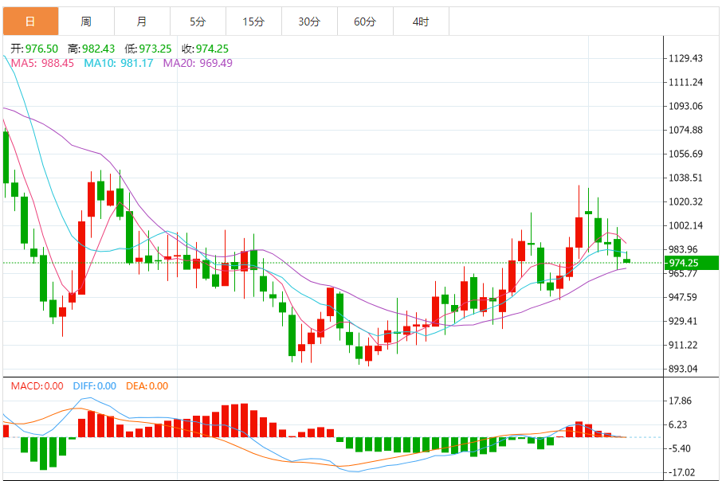Click the 911.22 price axis label
This screenshot has height=481, width=722.
coord(683,345)
